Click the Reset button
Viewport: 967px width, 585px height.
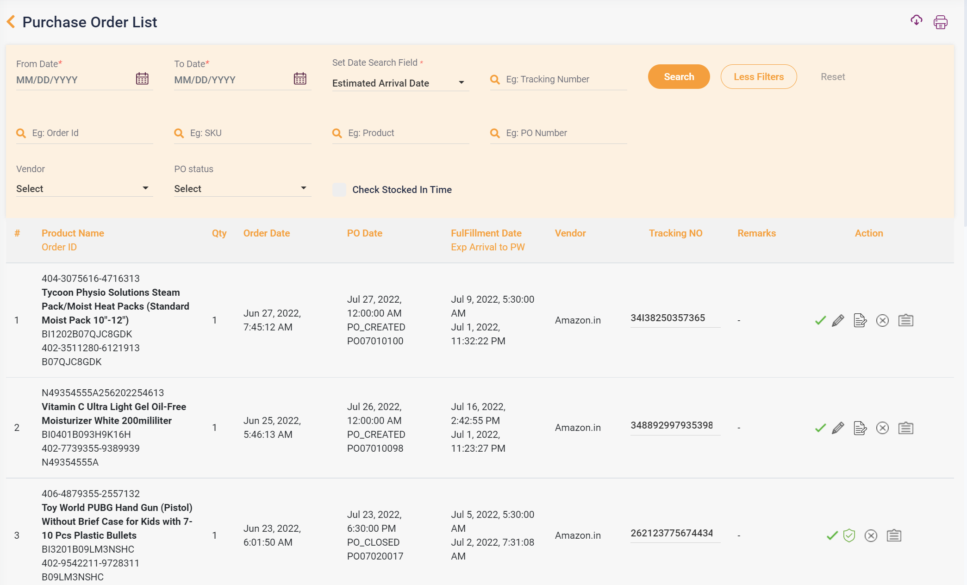(x=832, y=77)
